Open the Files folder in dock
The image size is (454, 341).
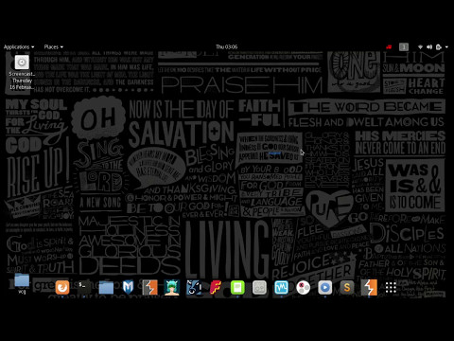click(106, 288)
